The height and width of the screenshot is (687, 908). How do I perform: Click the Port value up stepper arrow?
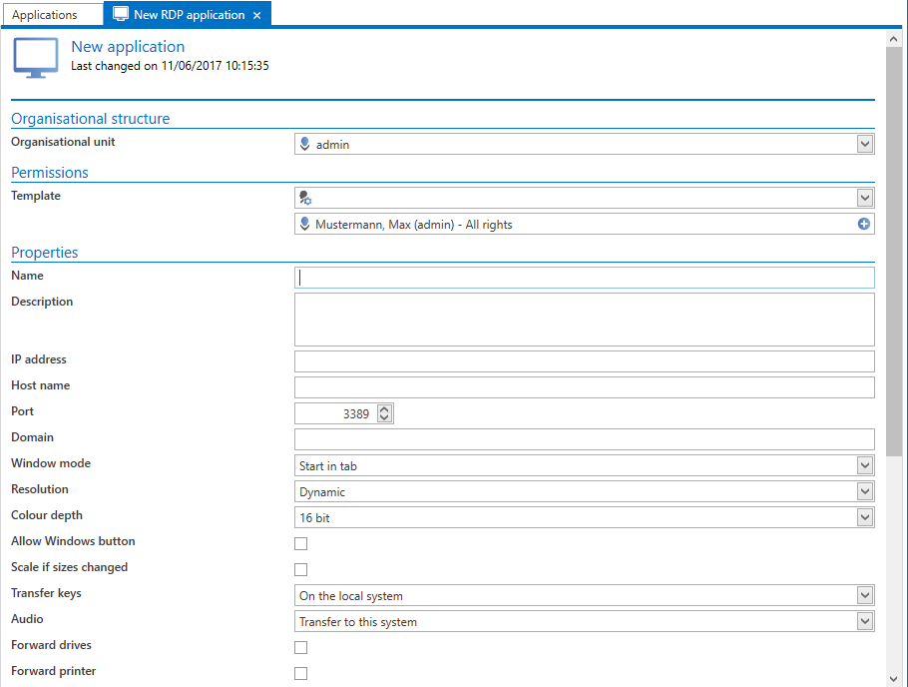tap(384, 408)
